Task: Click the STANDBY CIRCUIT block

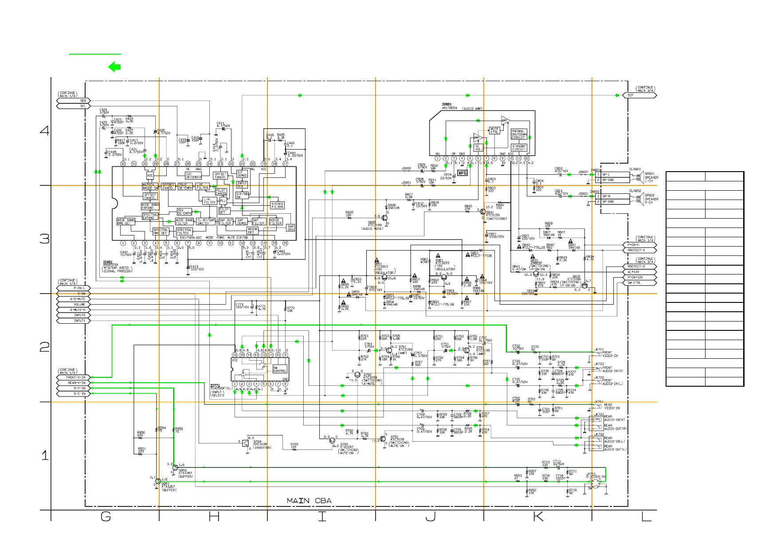Action: (x=519, y=148)
